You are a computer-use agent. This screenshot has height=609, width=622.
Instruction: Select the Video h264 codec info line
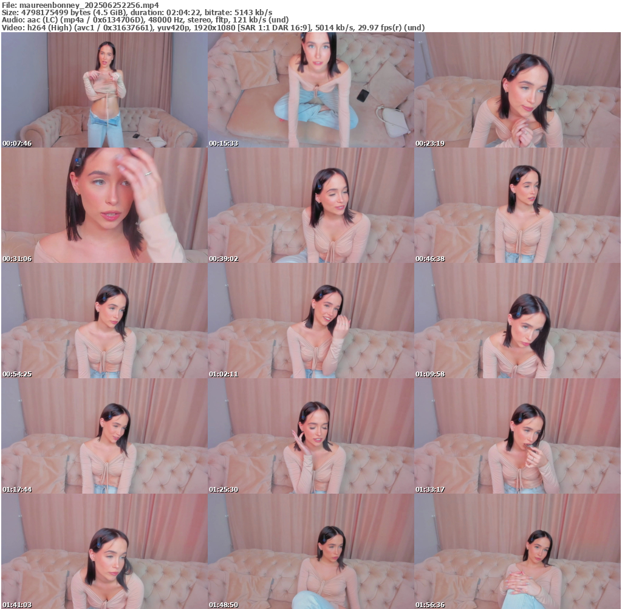pos(213,27)
